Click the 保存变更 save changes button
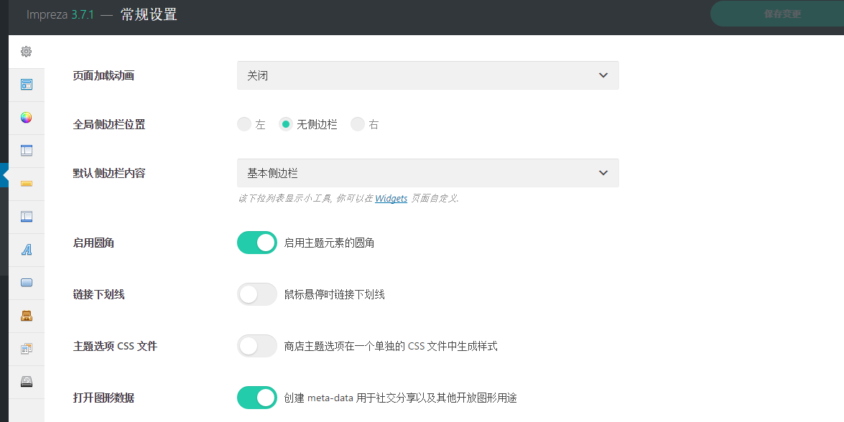The image size is (844, 422). (x=782, y=14)
